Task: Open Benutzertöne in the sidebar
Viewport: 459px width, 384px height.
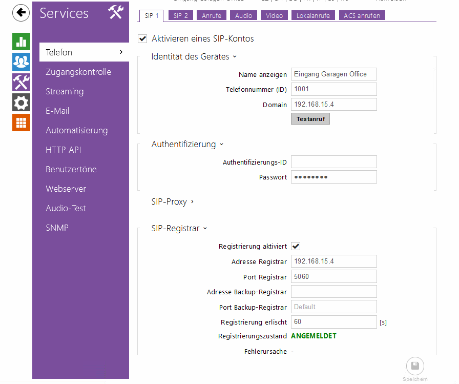Action: pyautogui.click(x=71, y=169)
